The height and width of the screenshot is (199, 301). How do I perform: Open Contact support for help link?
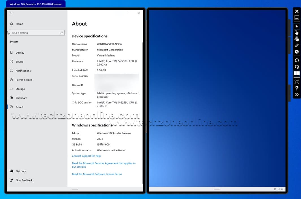click(x=86, y=156)
